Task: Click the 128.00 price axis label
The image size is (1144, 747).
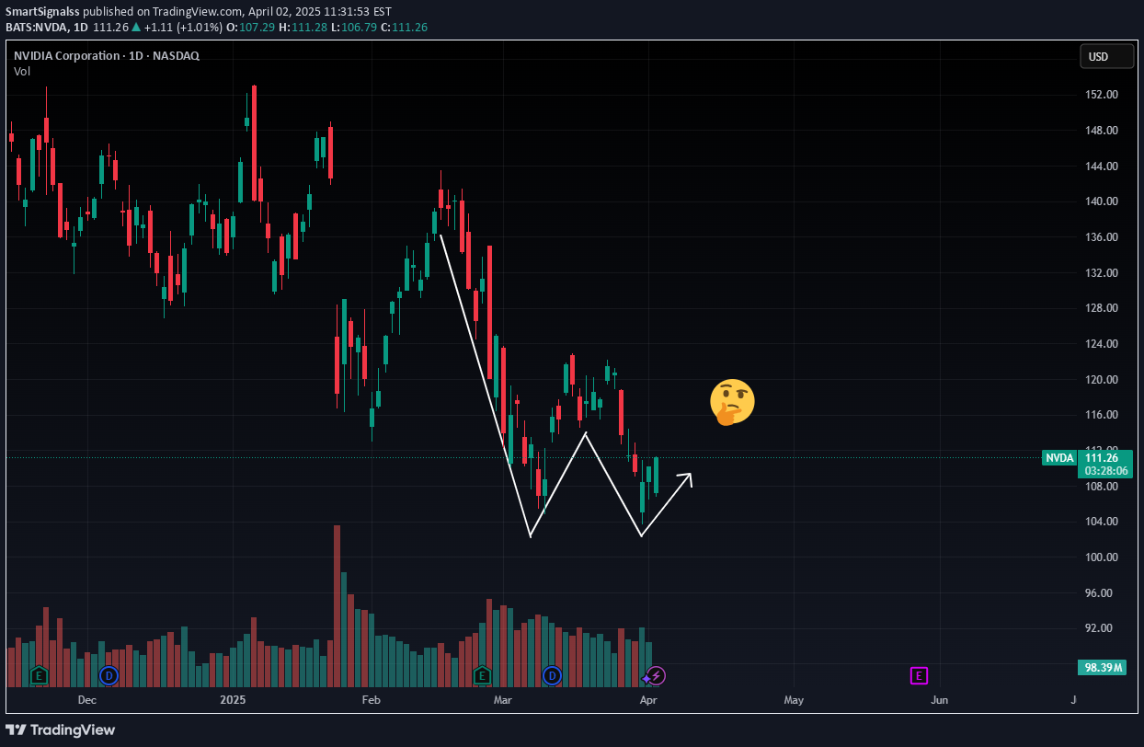Action: click(x=1101, y=308)
